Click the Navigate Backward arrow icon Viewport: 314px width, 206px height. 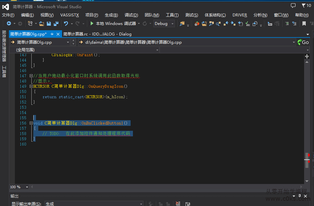(x=9, y=24)
